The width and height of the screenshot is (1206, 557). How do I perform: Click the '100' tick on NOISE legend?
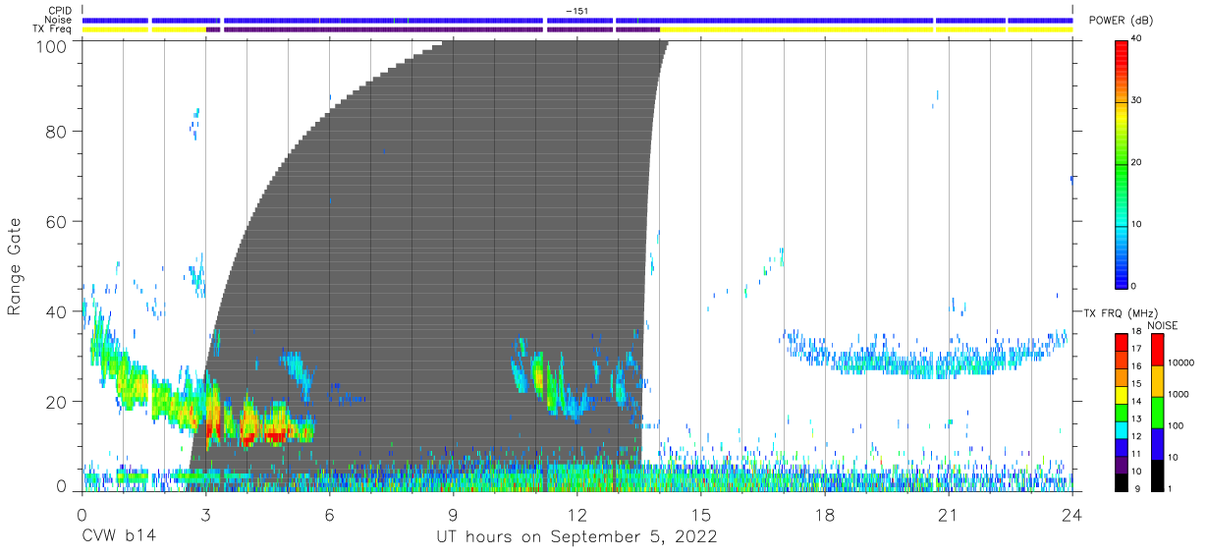1176,425
